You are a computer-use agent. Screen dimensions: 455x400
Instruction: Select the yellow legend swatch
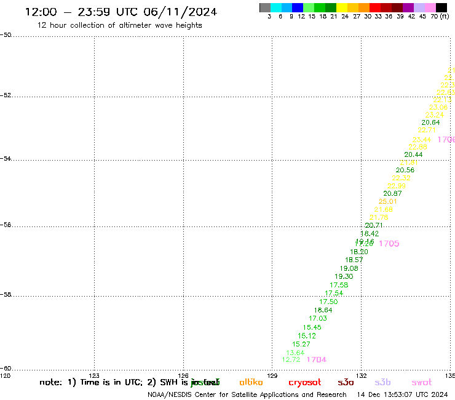[342, 7]
